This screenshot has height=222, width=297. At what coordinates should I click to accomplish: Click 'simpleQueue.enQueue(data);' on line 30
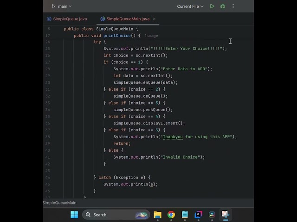tap(145, 82)
